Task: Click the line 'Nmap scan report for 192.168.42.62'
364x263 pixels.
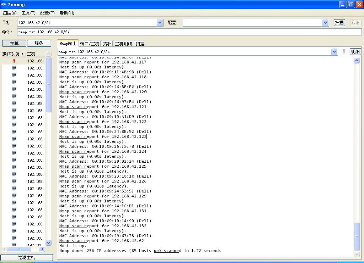Action: click(102, 241)
